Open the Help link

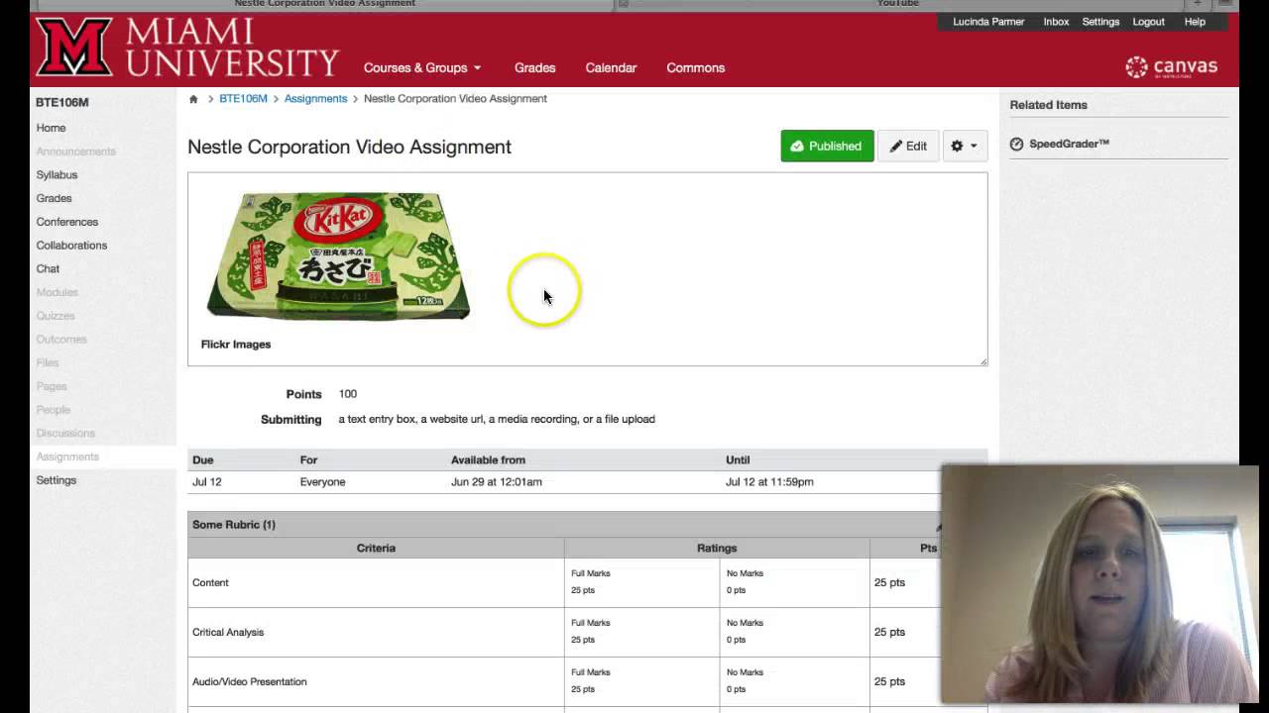pyautogui.click(x=1195, y=22)
